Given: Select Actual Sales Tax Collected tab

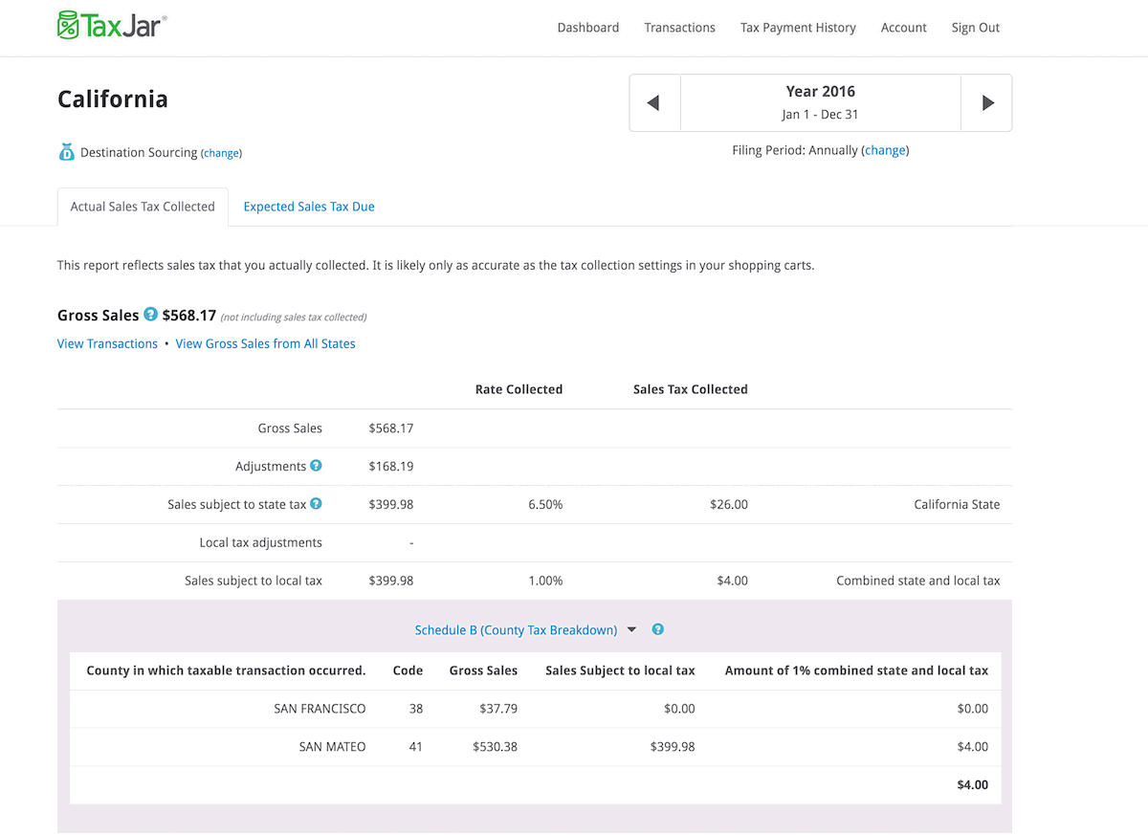Looking at the screenshot, I should (x=143, y=207).
